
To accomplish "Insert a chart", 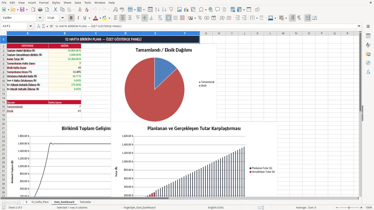I will [186, 10].
